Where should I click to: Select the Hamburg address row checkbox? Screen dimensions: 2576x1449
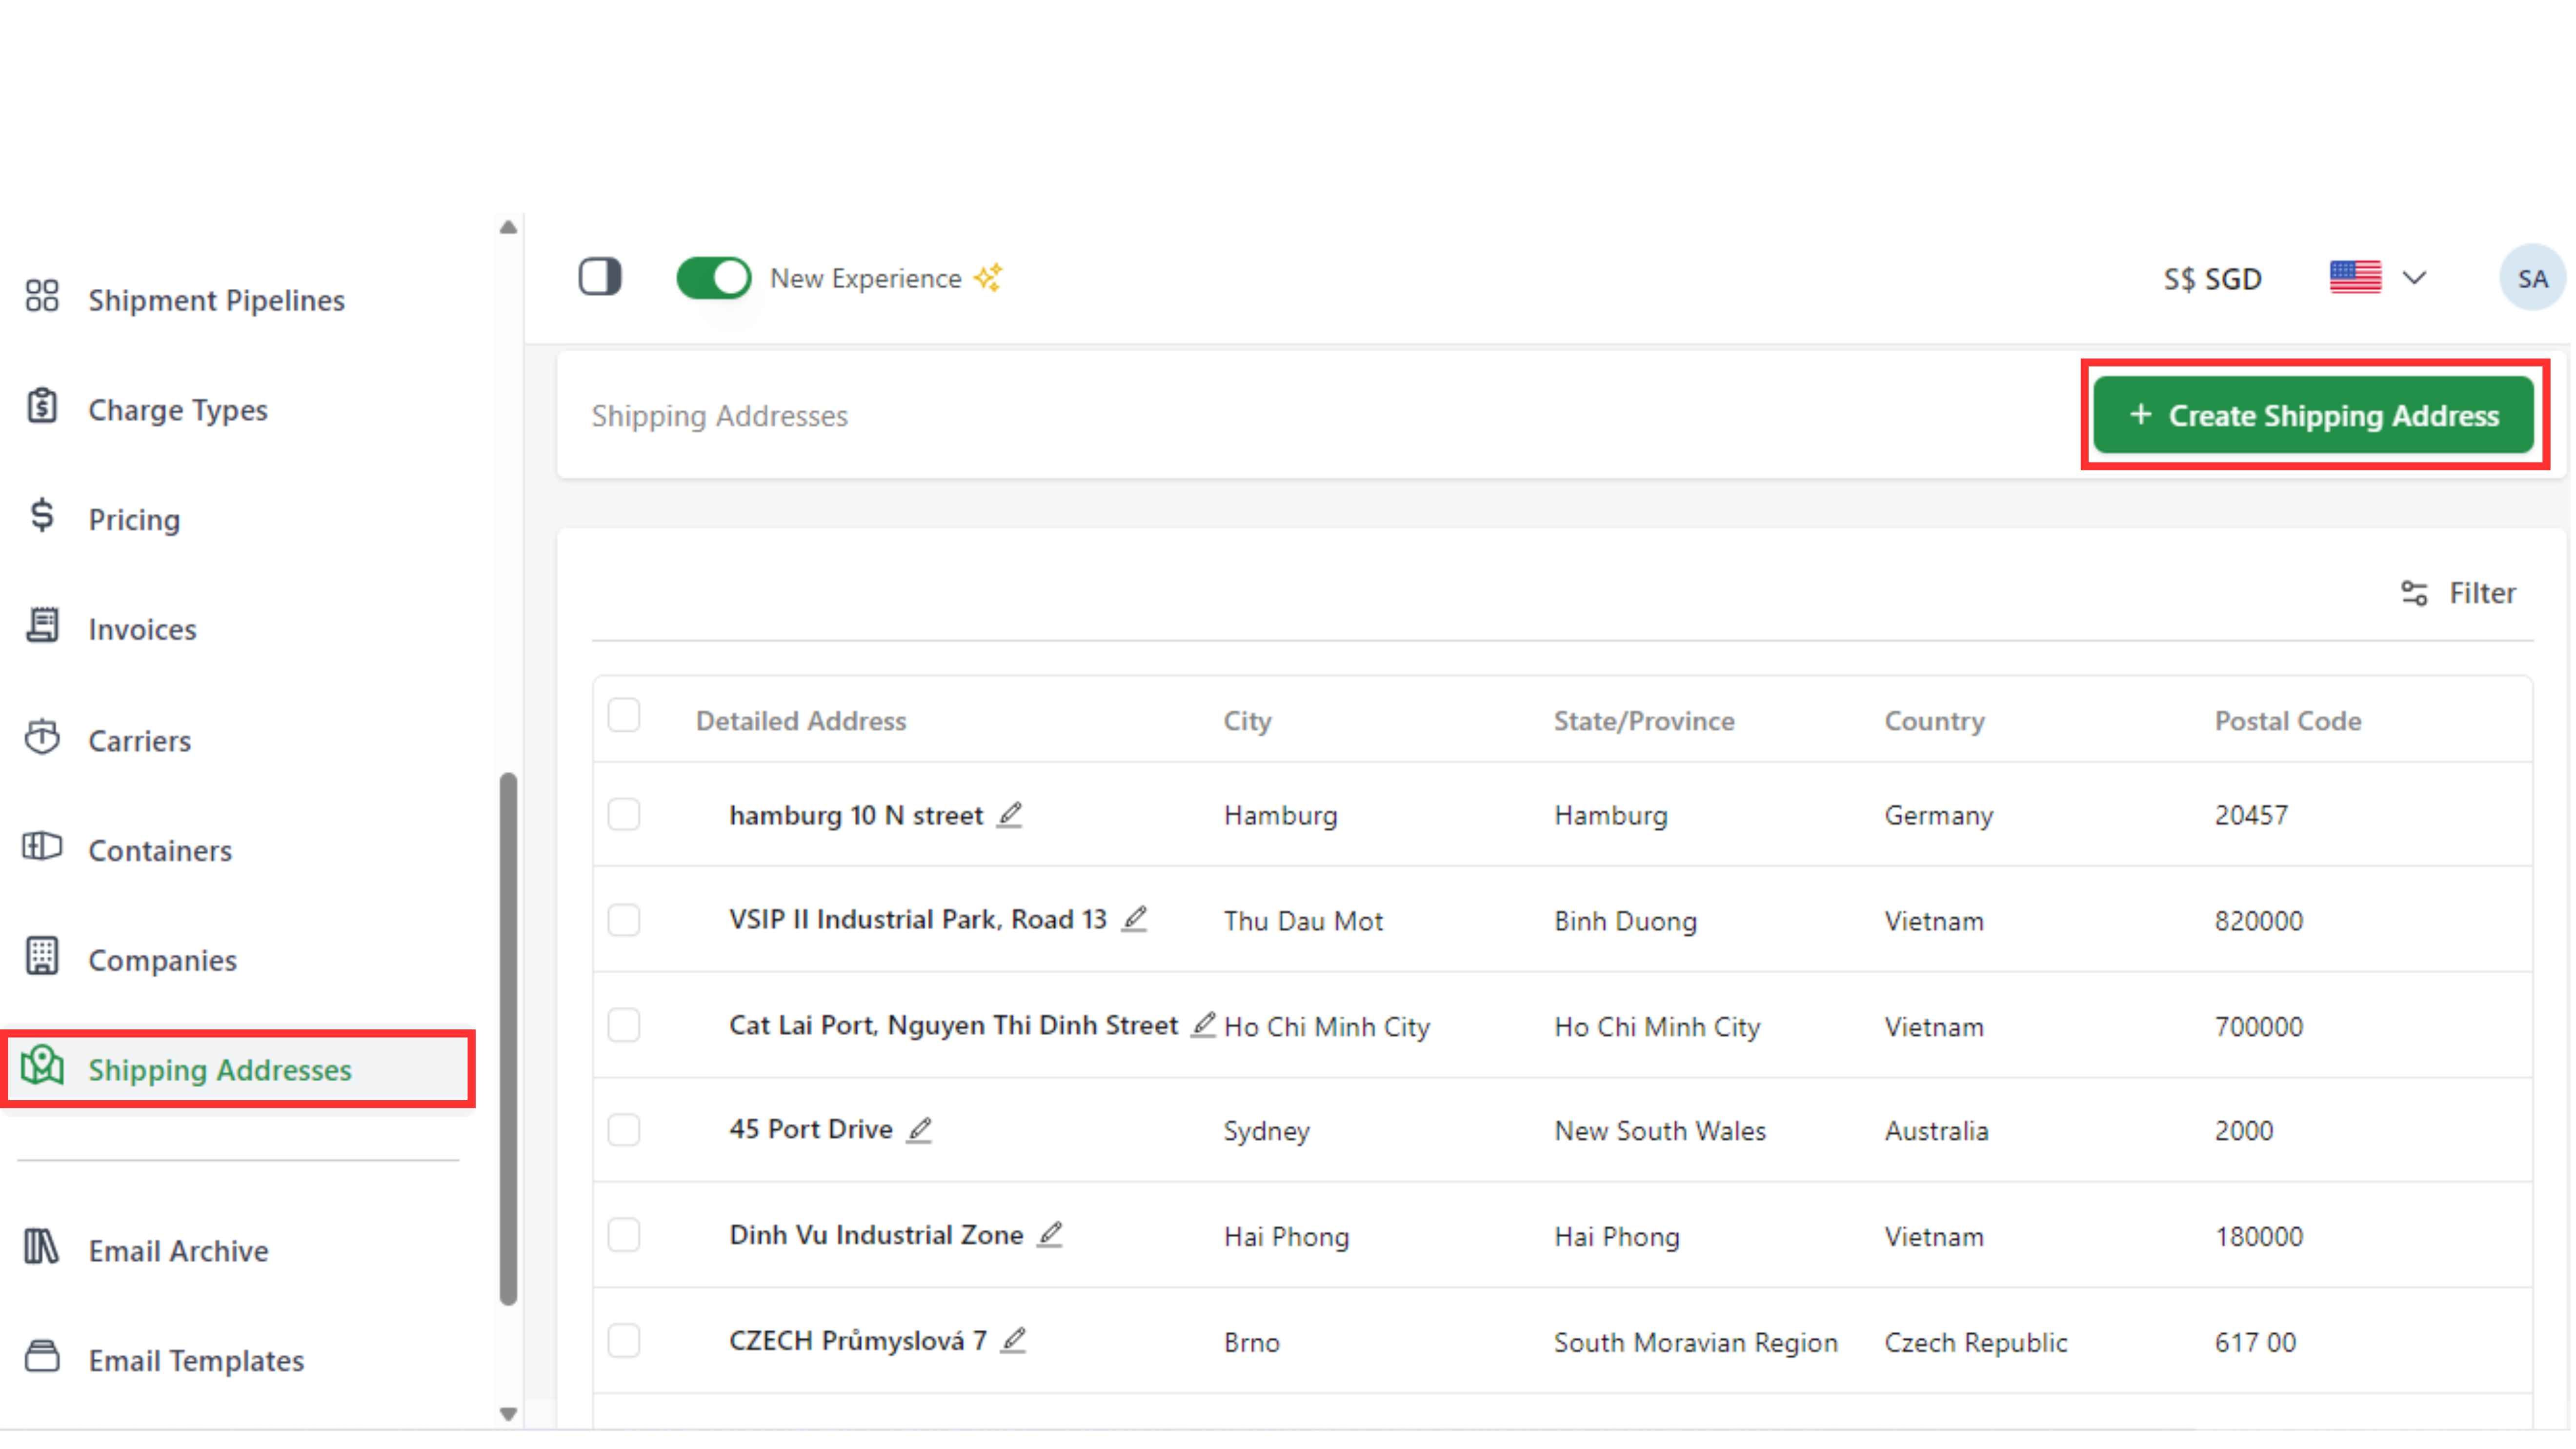click(624, 815)
